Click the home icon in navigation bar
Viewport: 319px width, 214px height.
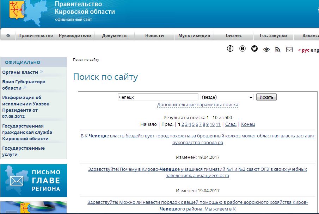[x=8, y=35]
